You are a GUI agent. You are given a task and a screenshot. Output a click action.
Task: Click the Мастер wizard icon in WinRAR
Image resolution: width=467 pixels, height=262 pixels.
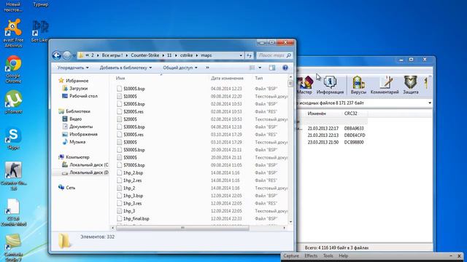pyautogui.click(x=305, y=85)
